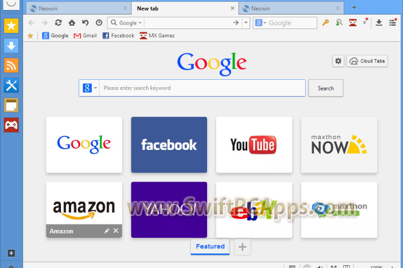The height and width of the screenshot is (268, 403).
Task: Open the RSS feed reader sidebar icon
Action: pos(11,65)
